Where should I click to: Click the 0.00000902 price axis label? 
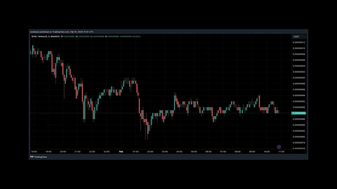[299, 72]
